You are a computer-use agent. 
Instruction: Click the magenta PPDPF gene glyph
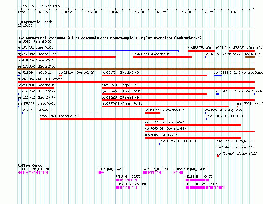tap(101, 173)
